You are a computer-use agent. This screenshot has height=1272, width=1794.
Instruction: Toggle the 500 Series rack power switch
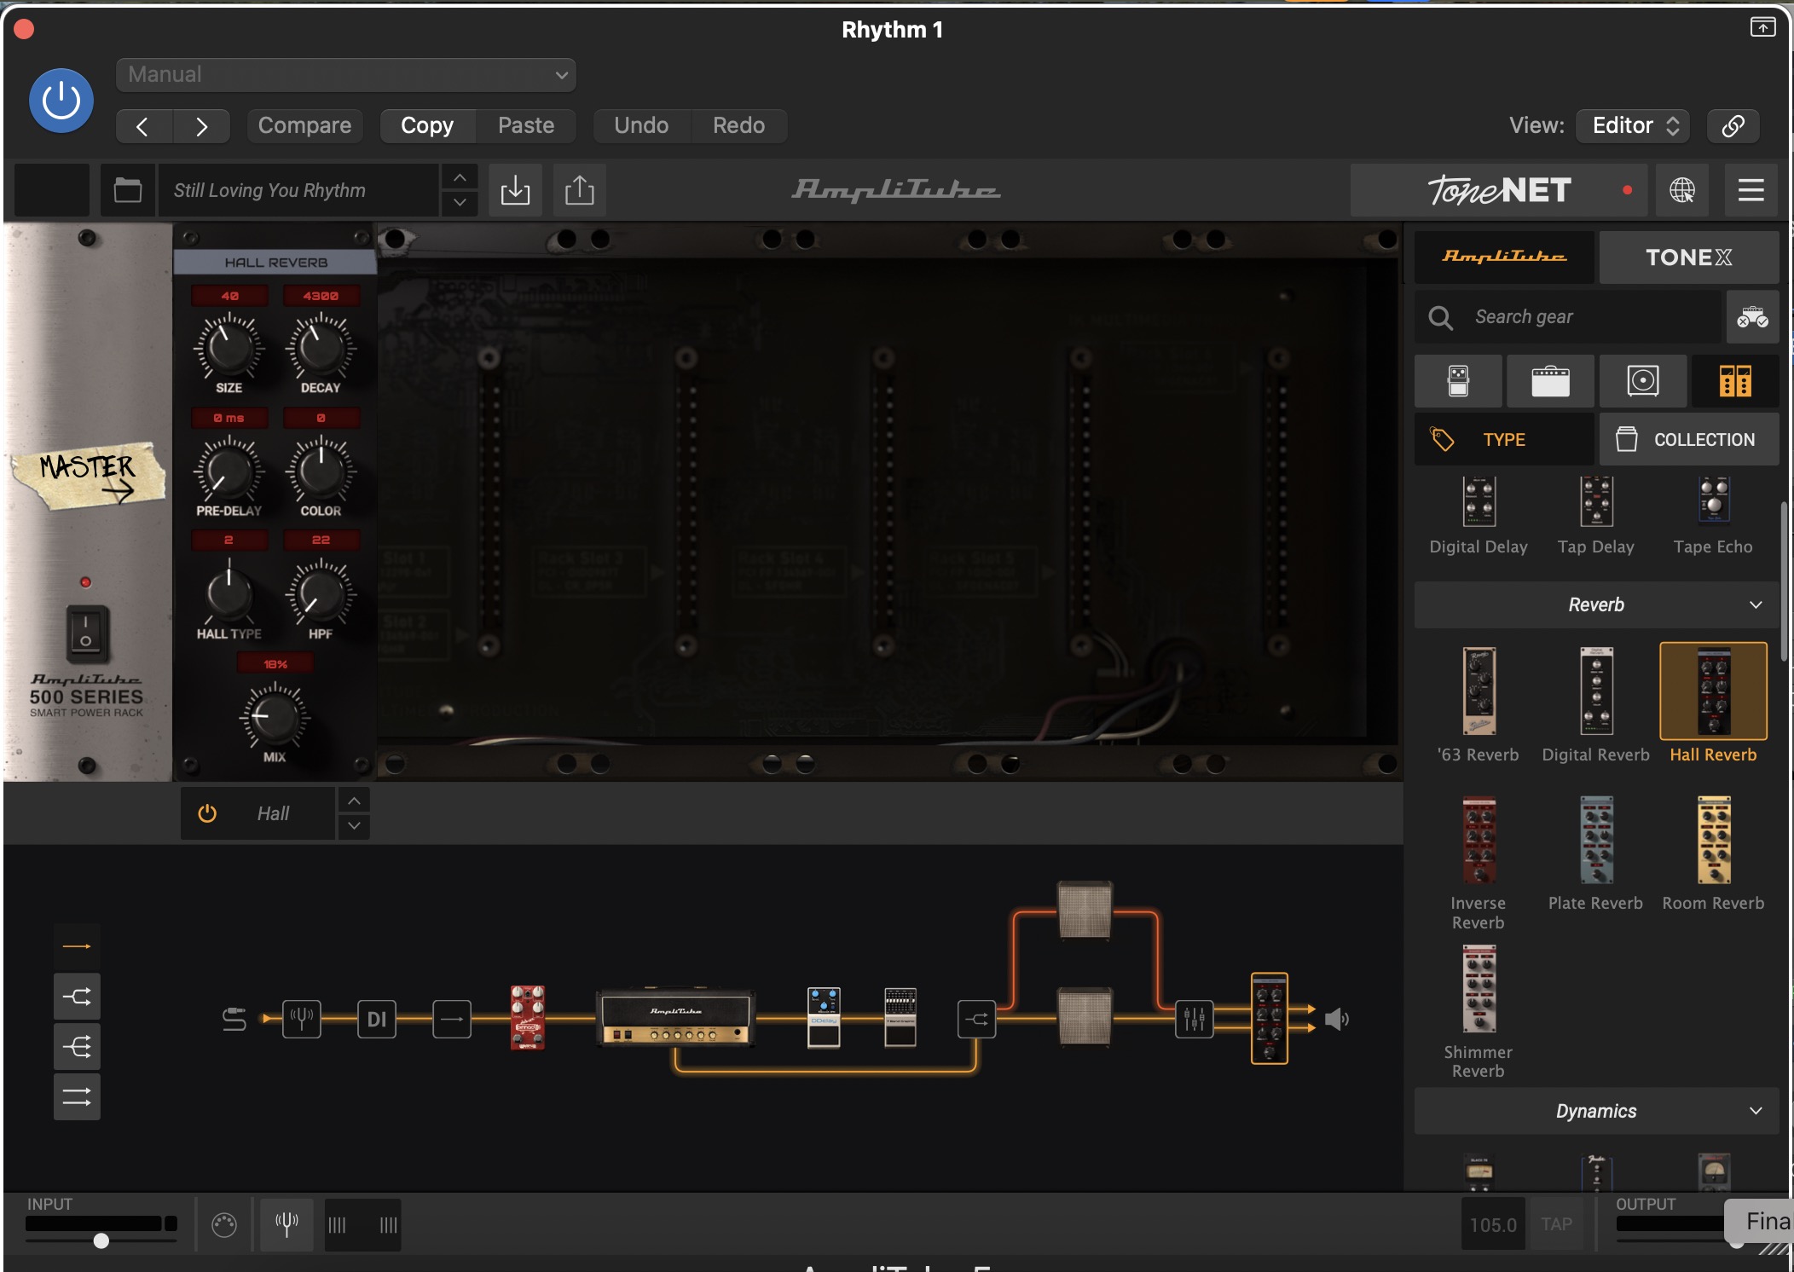[86, 633]
